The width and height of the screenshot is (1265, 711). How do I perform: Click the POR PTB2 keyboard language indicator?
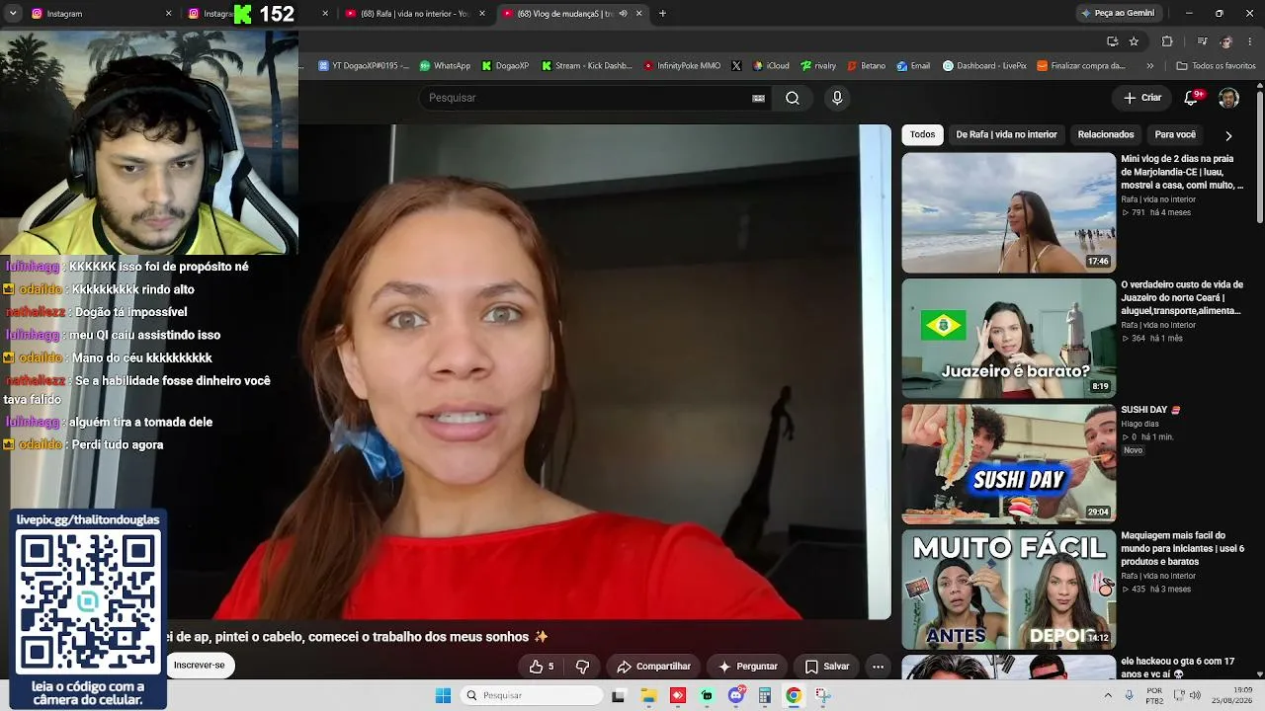pyautogui.click(x=1154, y=695)
